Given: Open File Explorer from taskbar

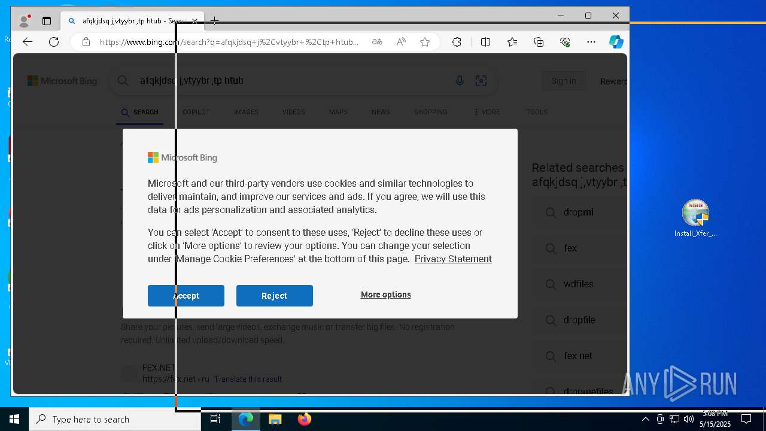Looking at the screenshot, I should coord(275,419).
